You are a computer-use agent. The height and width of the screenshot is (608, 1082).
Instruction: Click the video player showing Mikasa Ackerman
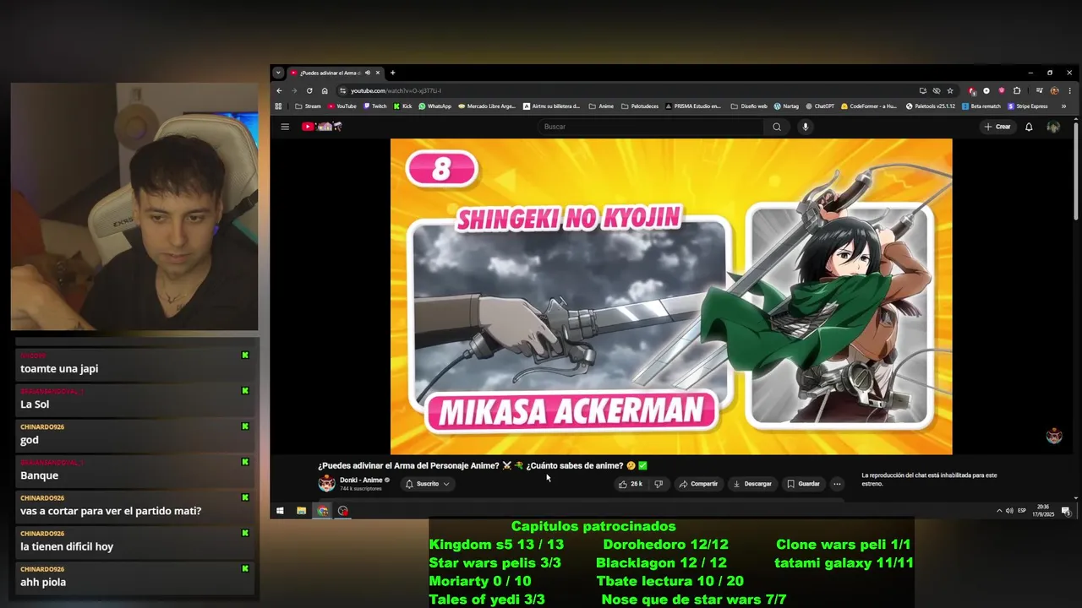671,296
